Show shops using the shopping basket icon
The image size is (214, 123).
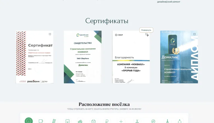93,121
